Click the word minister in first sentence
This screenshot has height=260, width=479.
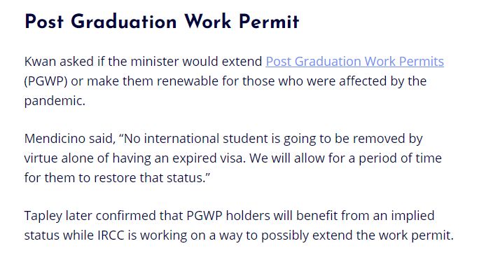click(x=155, y=62)
